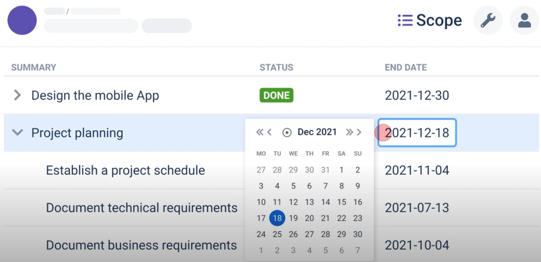Click the SUMMARY column header
541x262 pixels.
tap(34, 67)
